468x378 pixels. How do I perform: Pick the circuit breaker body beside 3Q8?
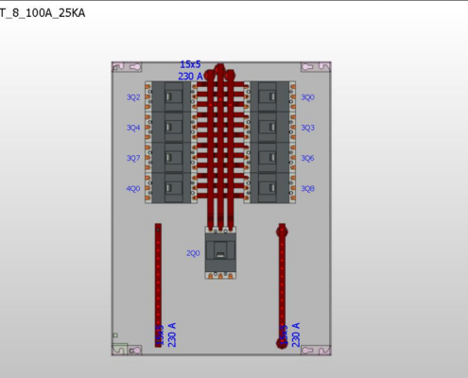coord(269,188)
